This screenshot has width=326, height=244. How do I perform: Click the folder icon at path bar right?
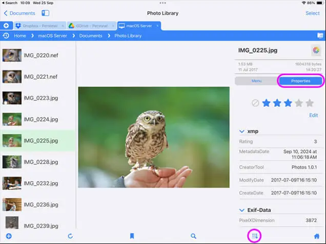(320, 36)
